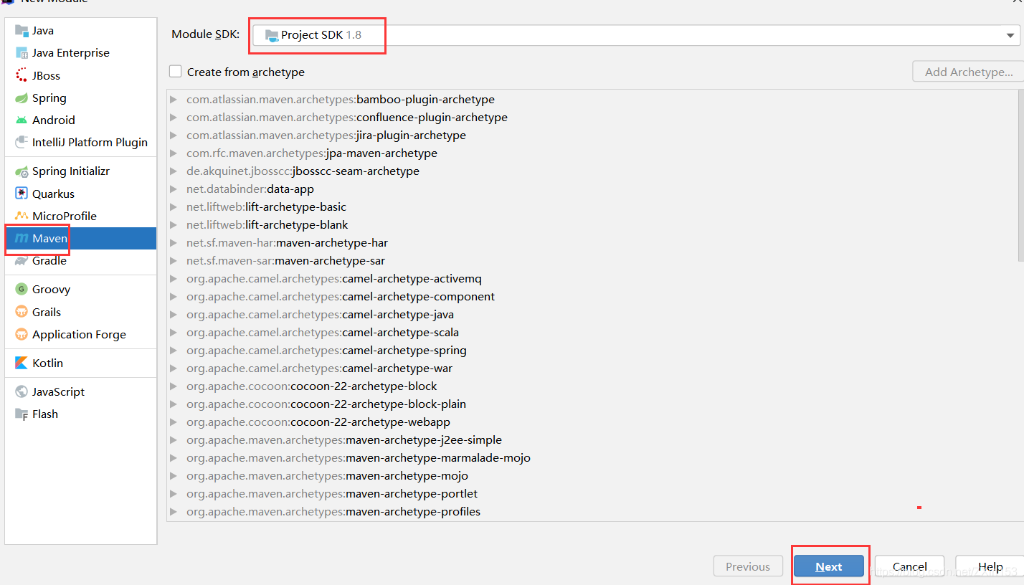Viewport: 1024px width, 585px height.
Task: Expand jira-plugin-archetype entry
Action: pos(174,135)
